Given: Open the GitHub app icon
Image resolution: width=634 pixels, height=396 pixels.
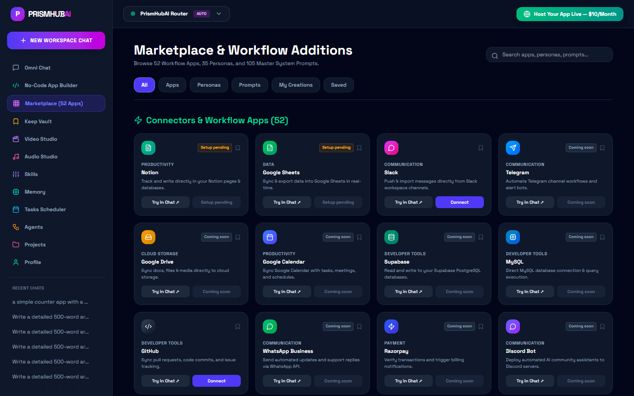Looking at the screenshot, I should tap(148, 326).
